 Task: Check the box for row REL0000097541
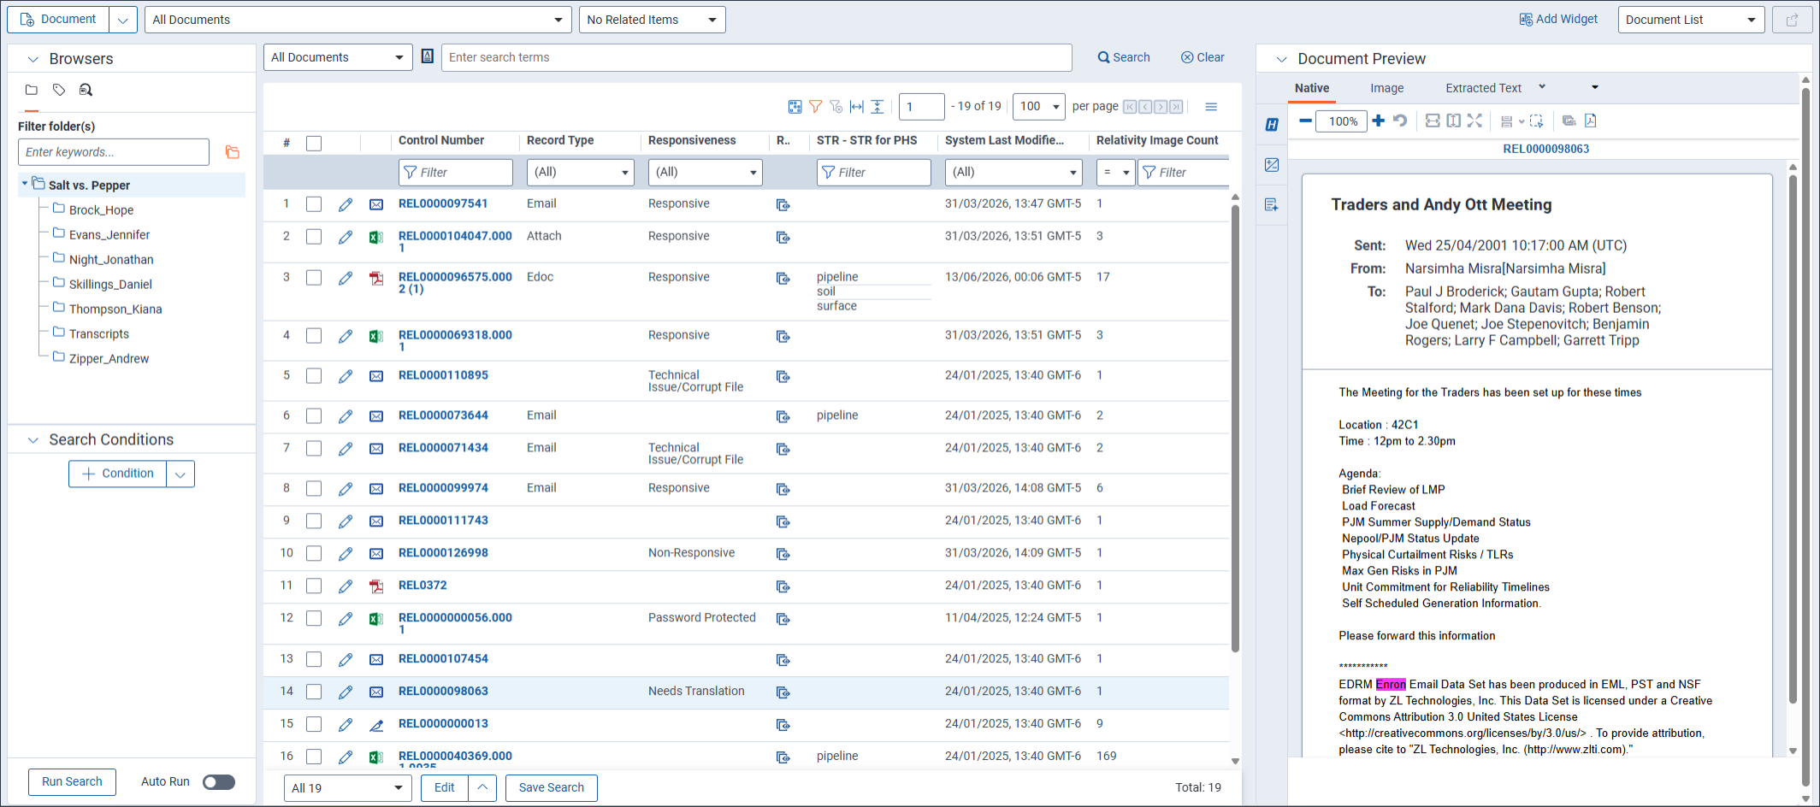[x=314, y=204]
